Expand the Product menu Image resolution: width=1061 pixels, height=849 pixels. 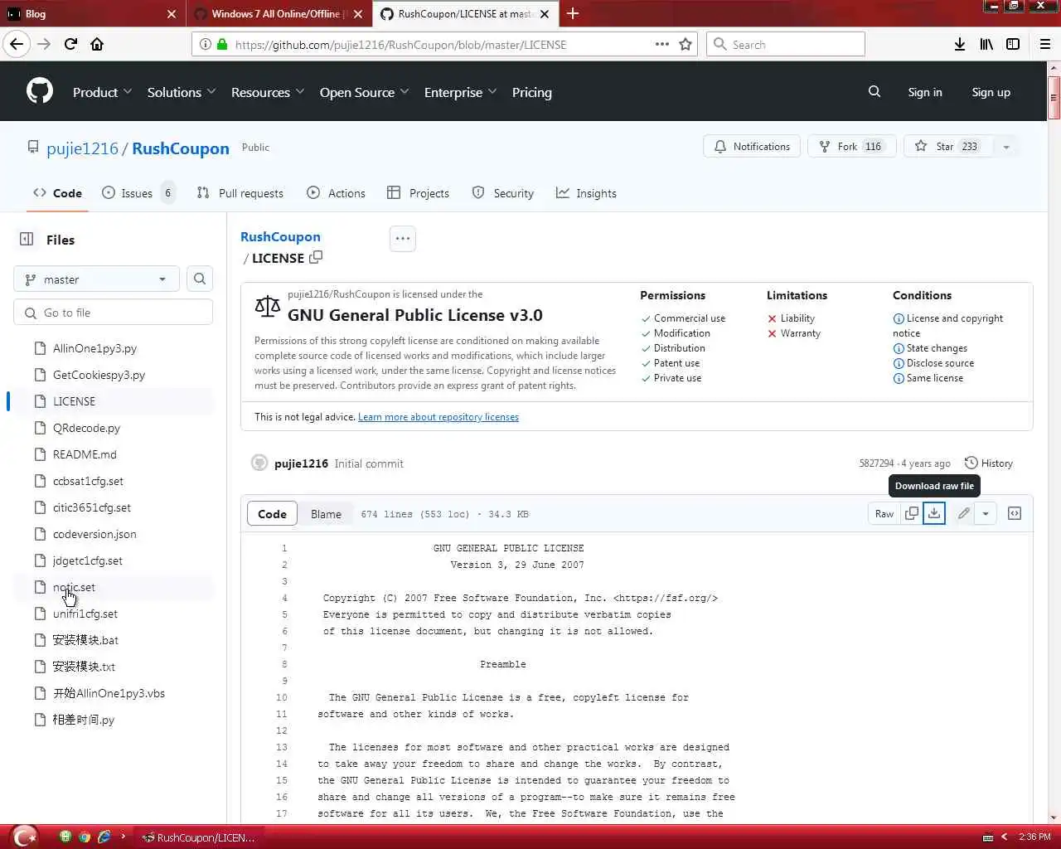(102, 92)
